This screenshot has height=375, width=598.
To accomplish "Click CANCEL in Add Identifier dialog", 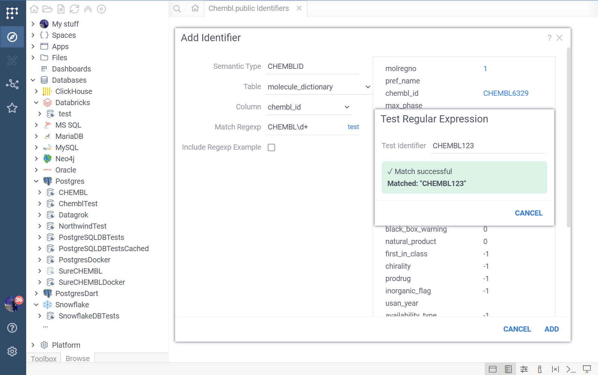I will pos(517,329).
